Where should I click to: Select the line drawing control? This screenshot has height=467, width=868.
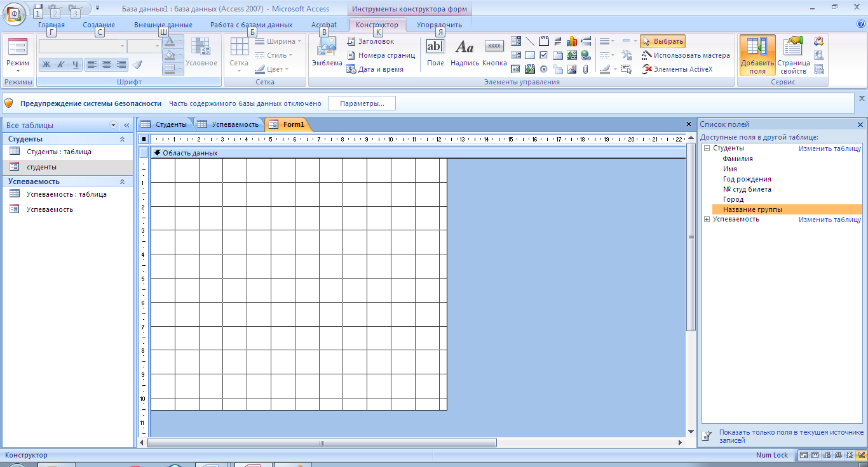click(530, 41)
